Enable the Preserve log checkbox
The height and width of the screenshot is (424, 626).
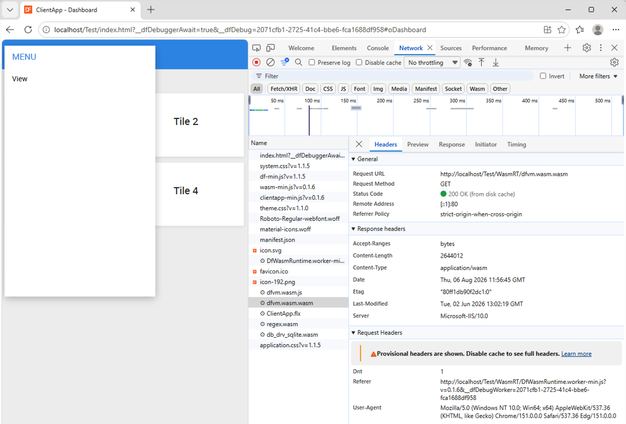(312, 62)
